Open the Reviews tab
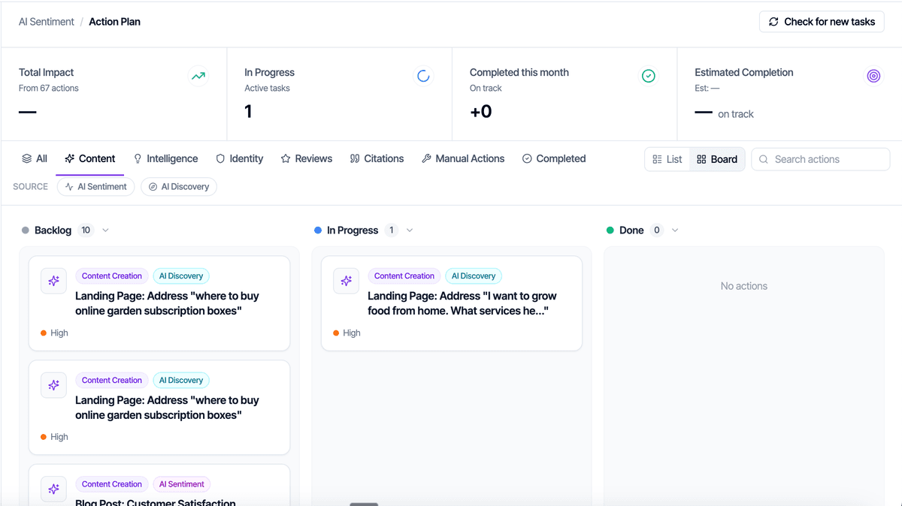 point(307,158)
